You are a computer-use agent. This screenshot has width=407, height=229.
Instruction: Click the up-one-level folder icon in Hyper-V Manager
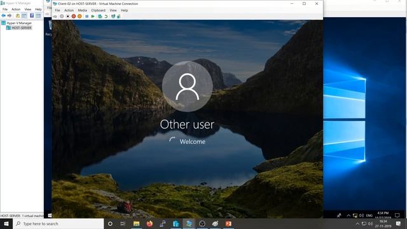[x=18, y=16]
